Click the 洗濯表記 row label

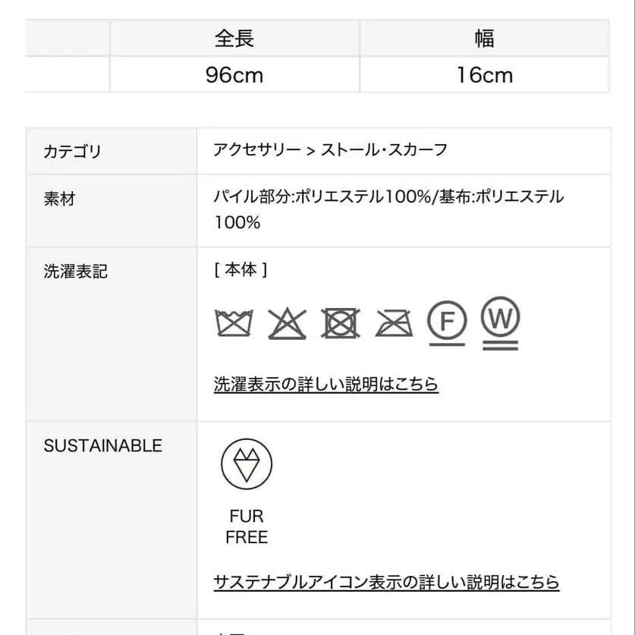click(74, 272)
